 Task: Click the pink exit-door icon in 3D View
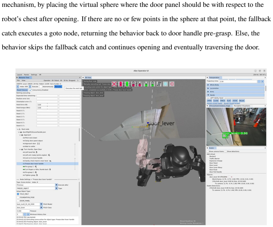click(x=172, y=84)
